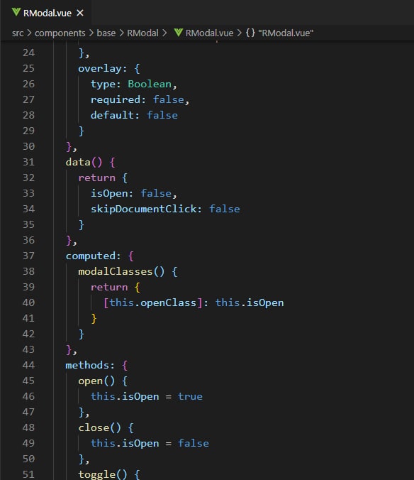Click Vue icon in breadcrumb path
The image size is (414, 480).
pos(179,33)
